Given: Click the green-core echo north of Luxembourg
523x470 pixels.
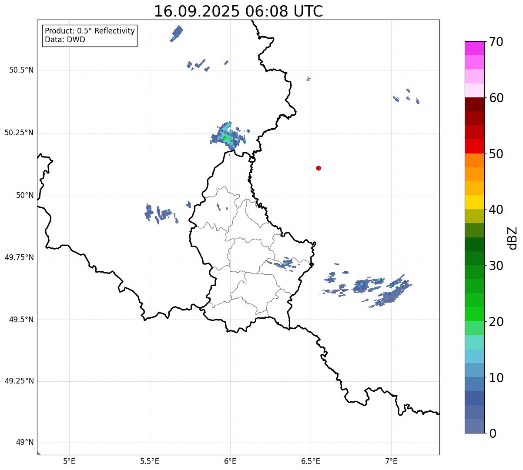Looking at the screenshot, I should [x=227, y=137].
